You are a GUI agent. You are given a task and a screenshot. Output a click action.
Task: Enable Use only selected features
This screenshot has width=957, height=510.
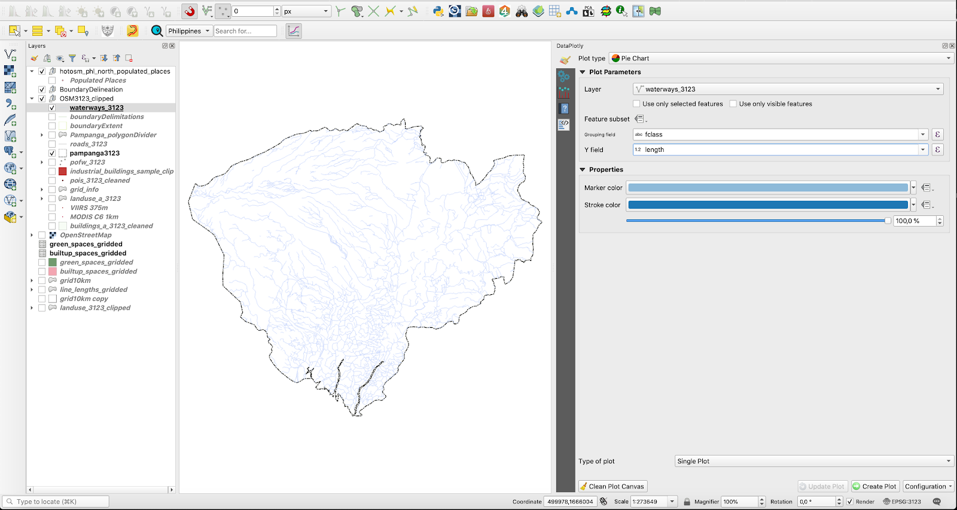coord(636,104)
